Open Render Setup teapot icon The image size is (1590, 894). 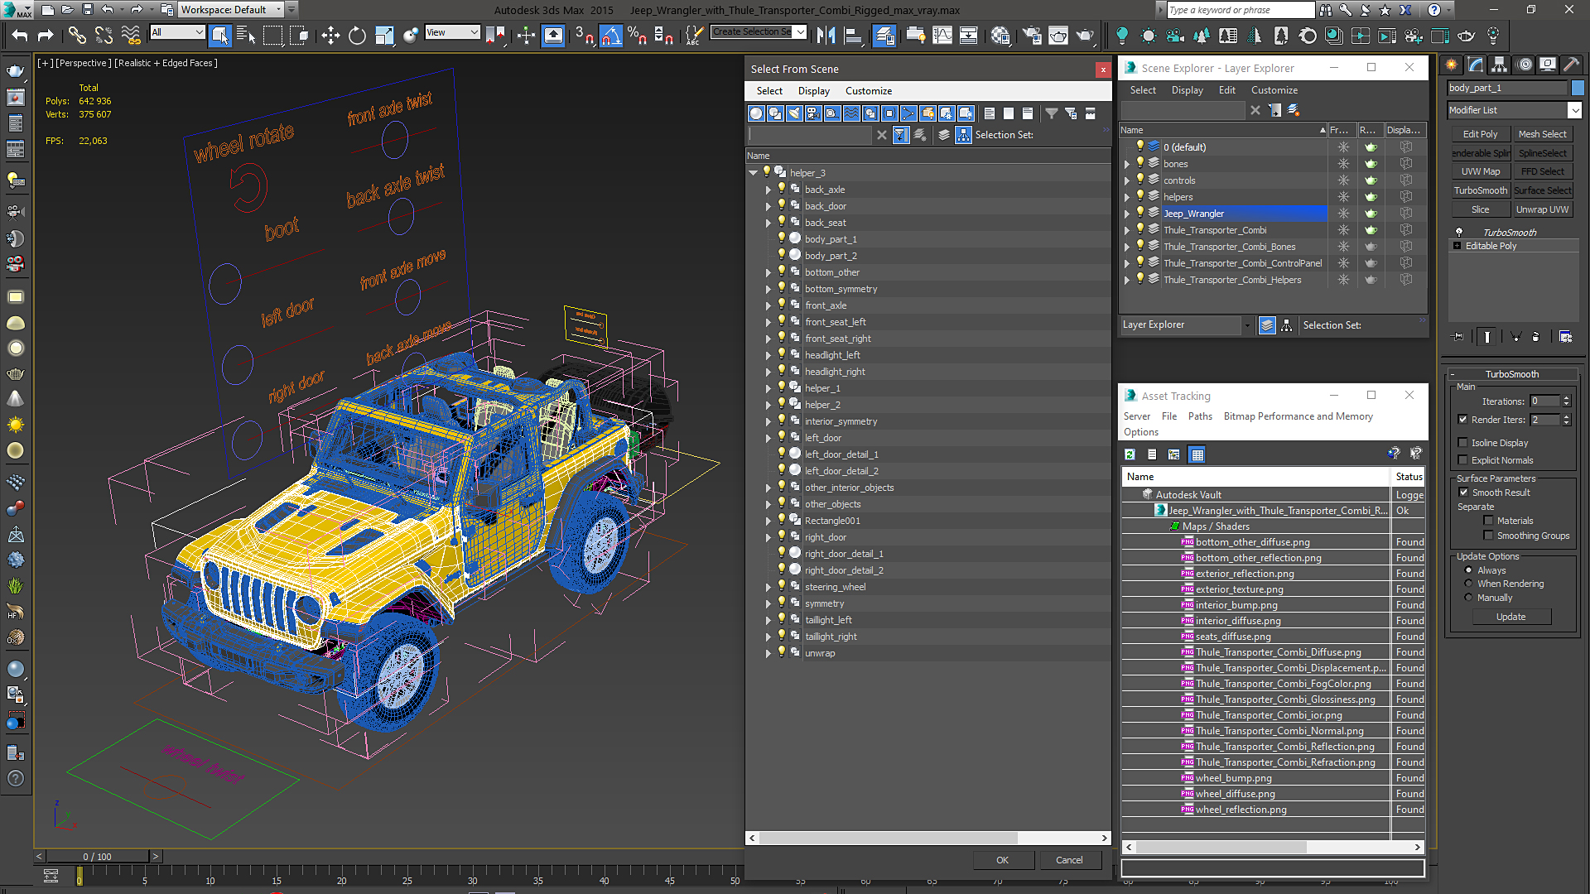pyautogui.click(x=1032, y=35)
